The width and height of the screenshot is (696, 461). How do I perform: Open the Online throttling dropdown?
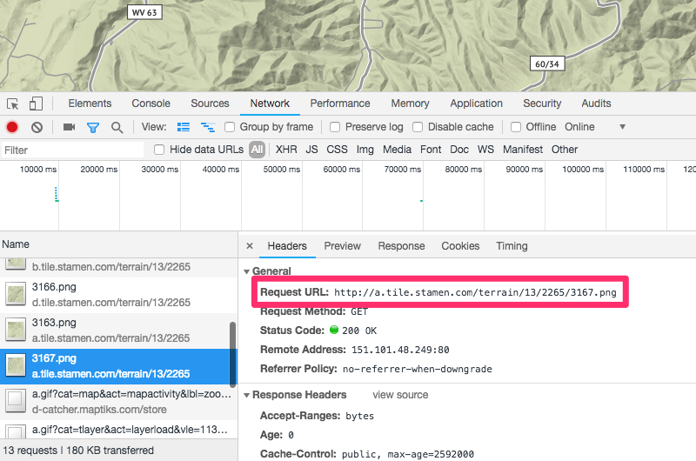point(595,127)
